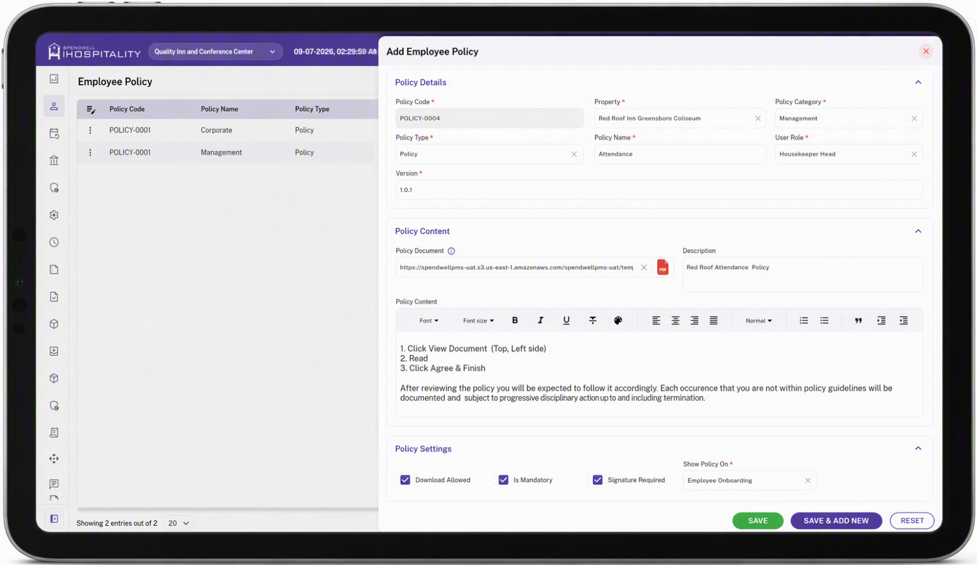Click the SAVE & ADD NEW button
This screenshot has height=565, width=977.
(x=836, y=521)
